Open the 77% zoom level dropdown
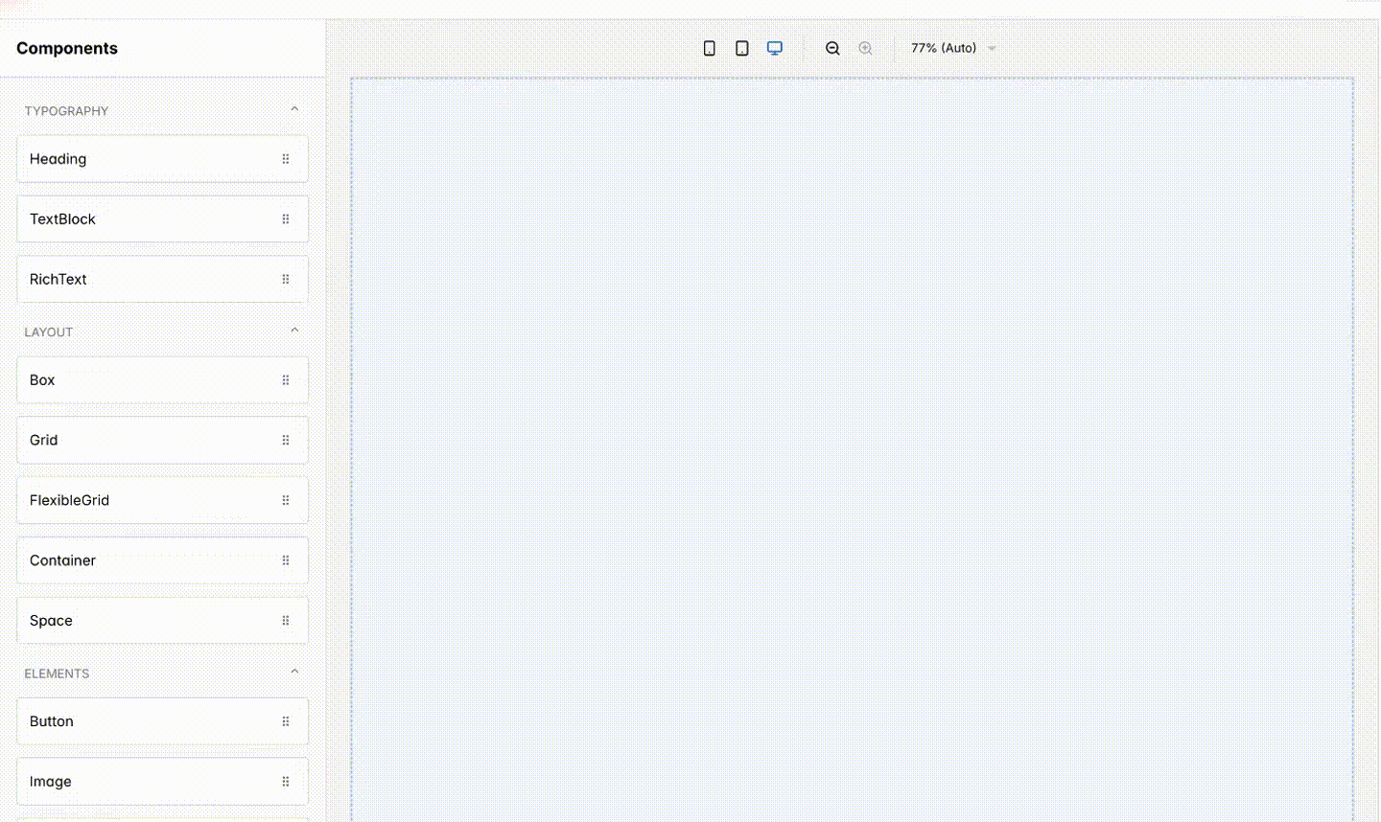Image resolution: width=1381 pixels, height=822 pixels. coord(952,47)
